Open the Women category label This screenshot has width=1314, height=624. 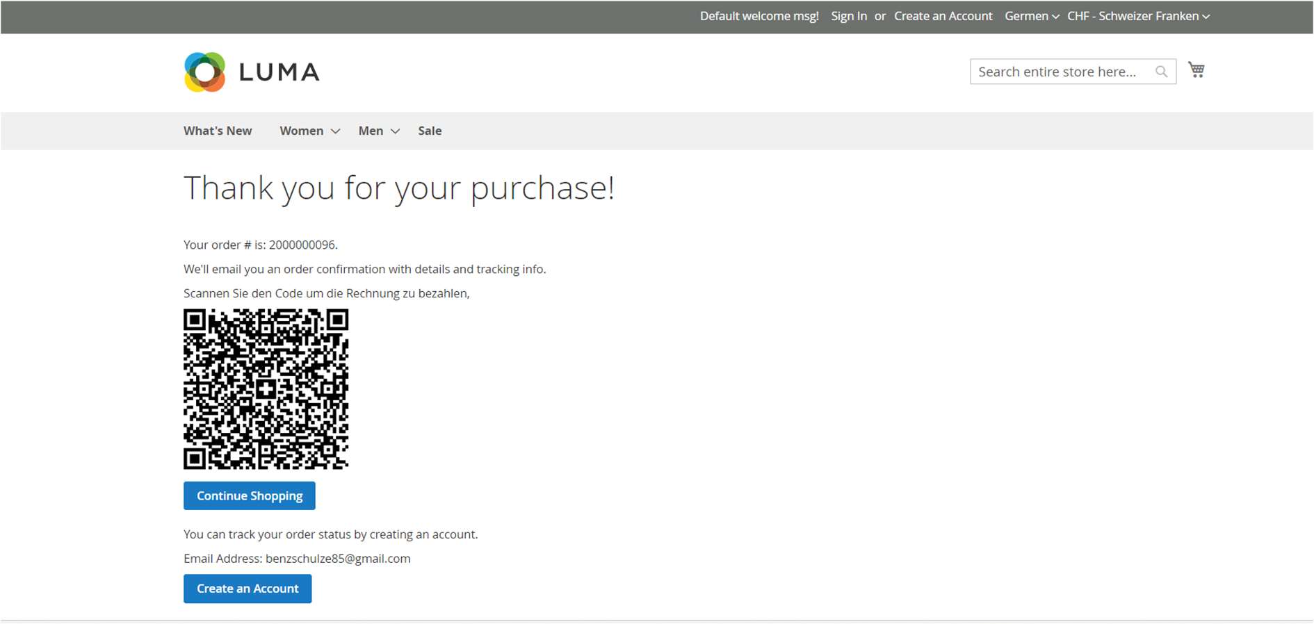point(301,131)
